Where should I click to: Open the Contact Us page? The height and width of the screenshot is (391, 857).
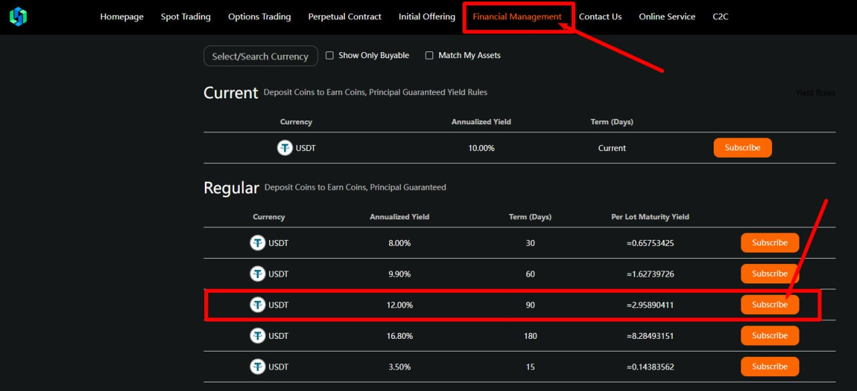[x=600, y=17]
